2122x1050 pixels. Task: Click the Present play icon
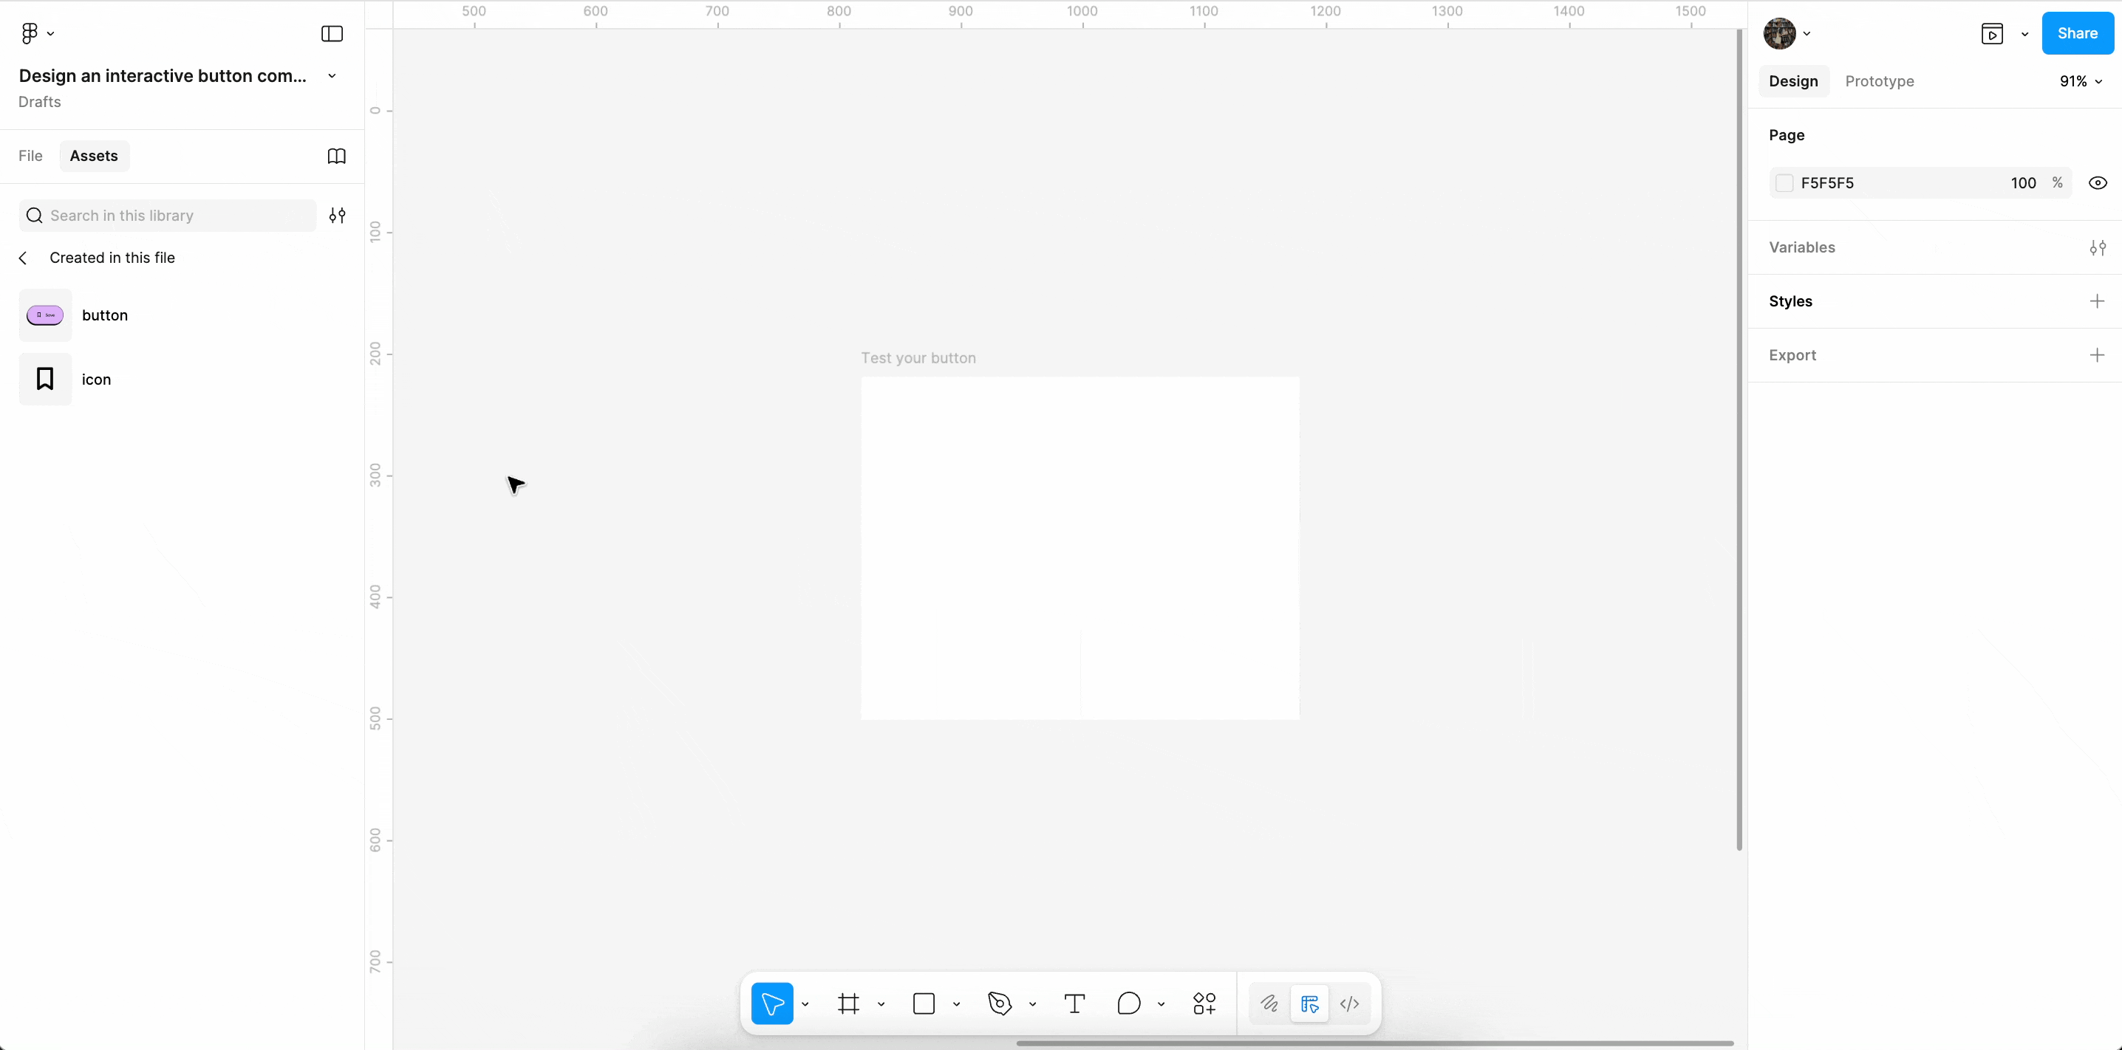click(1992, 34)
